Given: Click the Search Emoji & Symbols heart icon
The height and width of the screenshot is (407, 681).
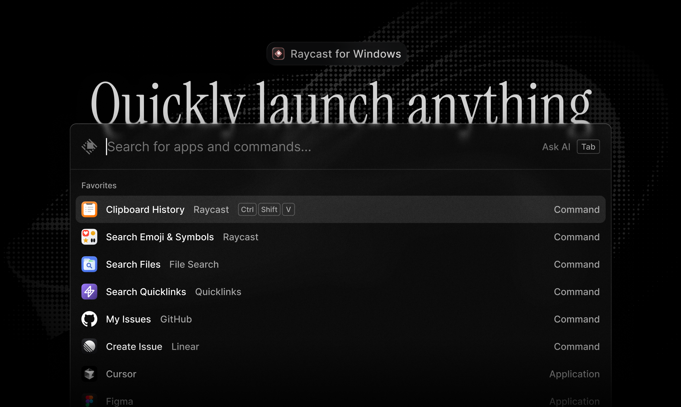Looking at the screenshot, I should tap(89, 237).
